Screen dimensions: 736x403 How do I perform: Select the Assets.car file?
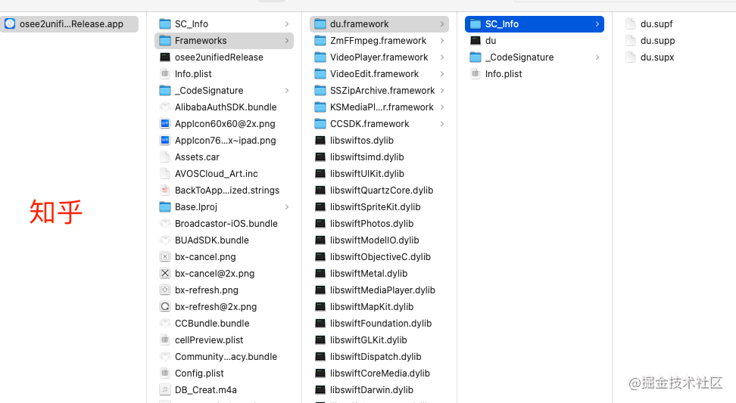click(224, 157)
